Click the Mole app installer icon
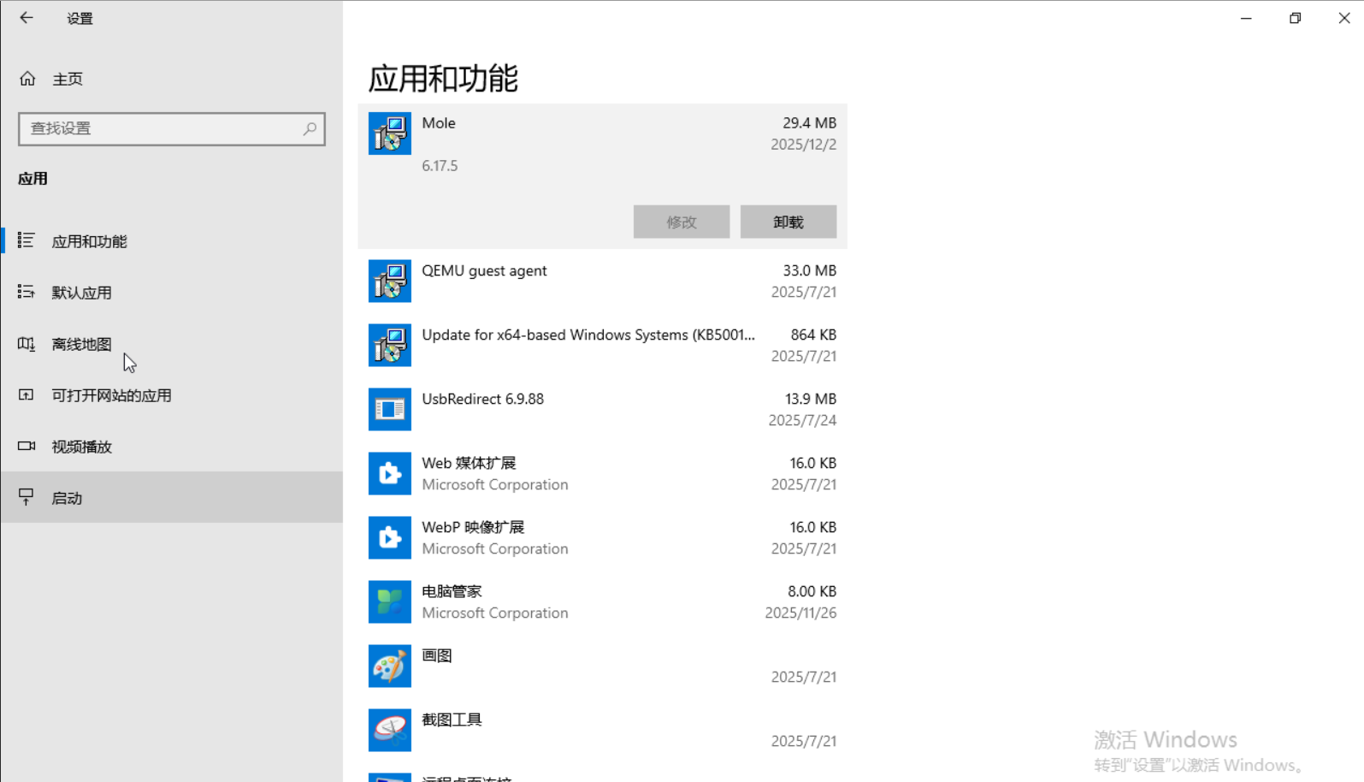1364x782 pixels. pyautogui.click(x=389, y=133)
